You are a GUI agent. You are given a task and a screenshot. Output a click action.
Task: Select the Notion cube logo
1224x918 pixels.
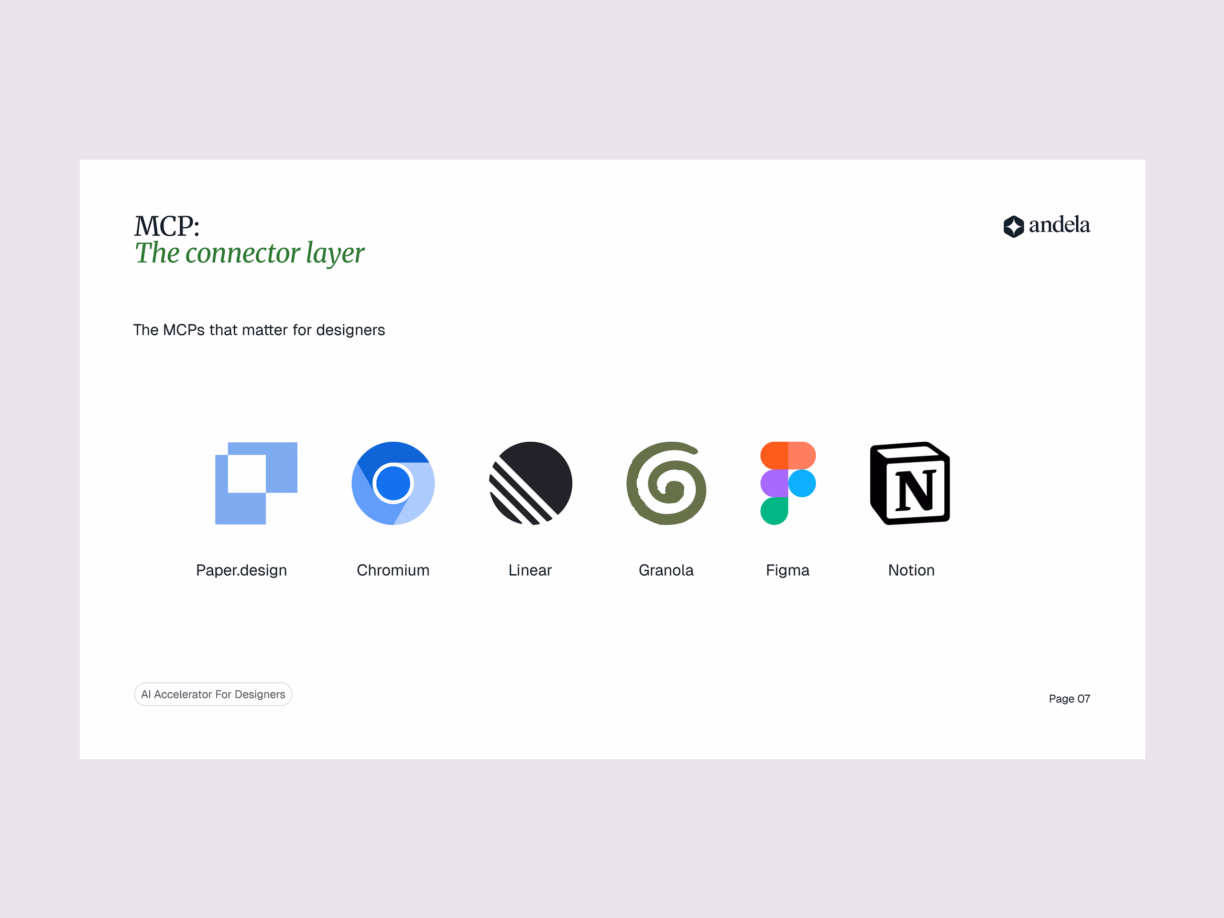(910, 483)
